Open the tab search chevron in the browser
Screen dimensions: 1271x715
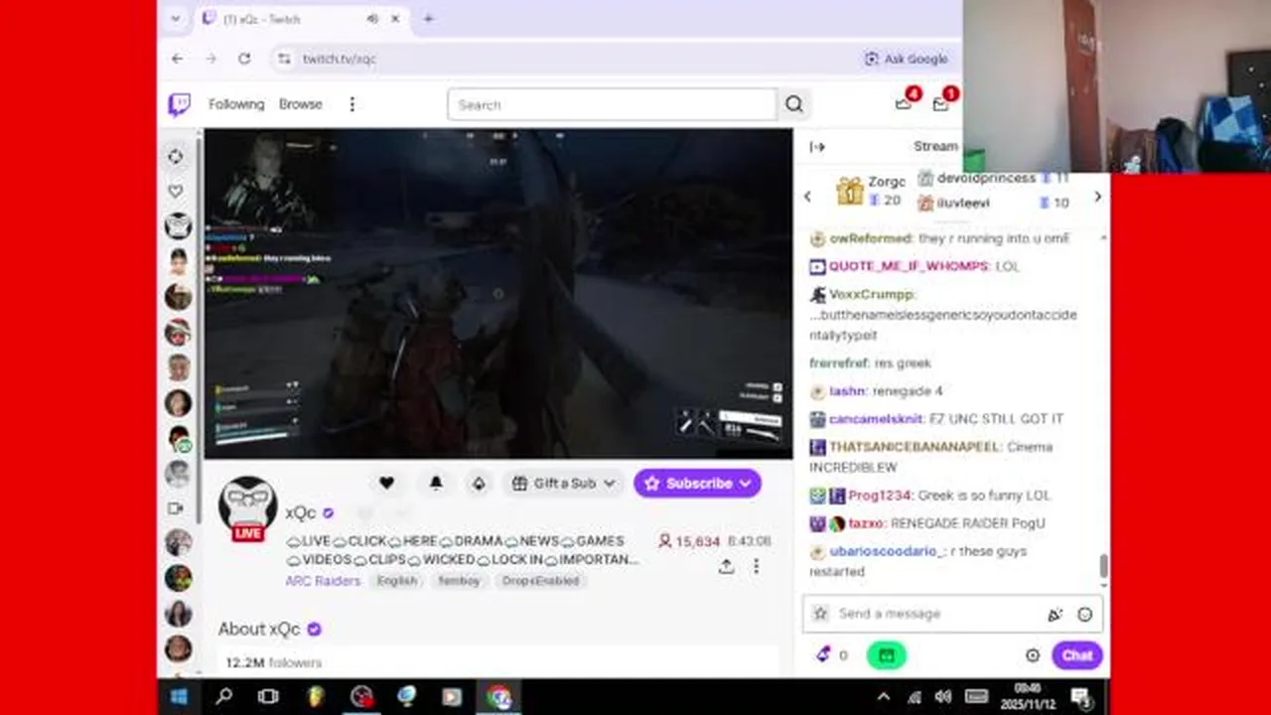[176, 19]
